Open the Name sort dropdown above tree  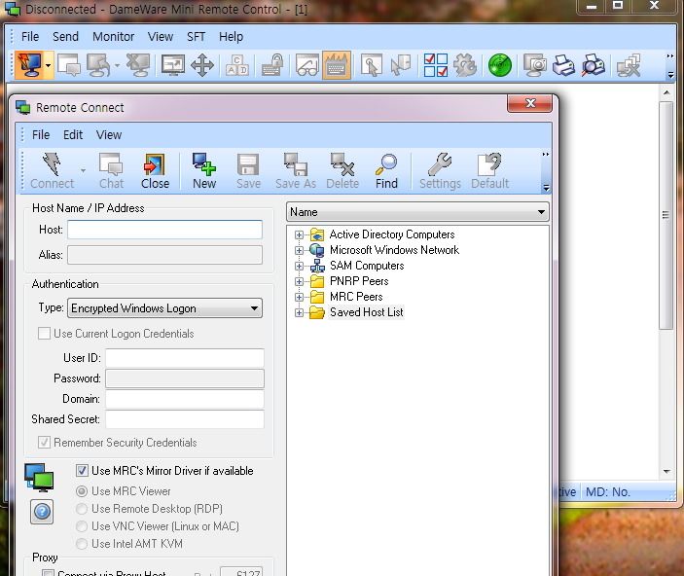(417, 212)
